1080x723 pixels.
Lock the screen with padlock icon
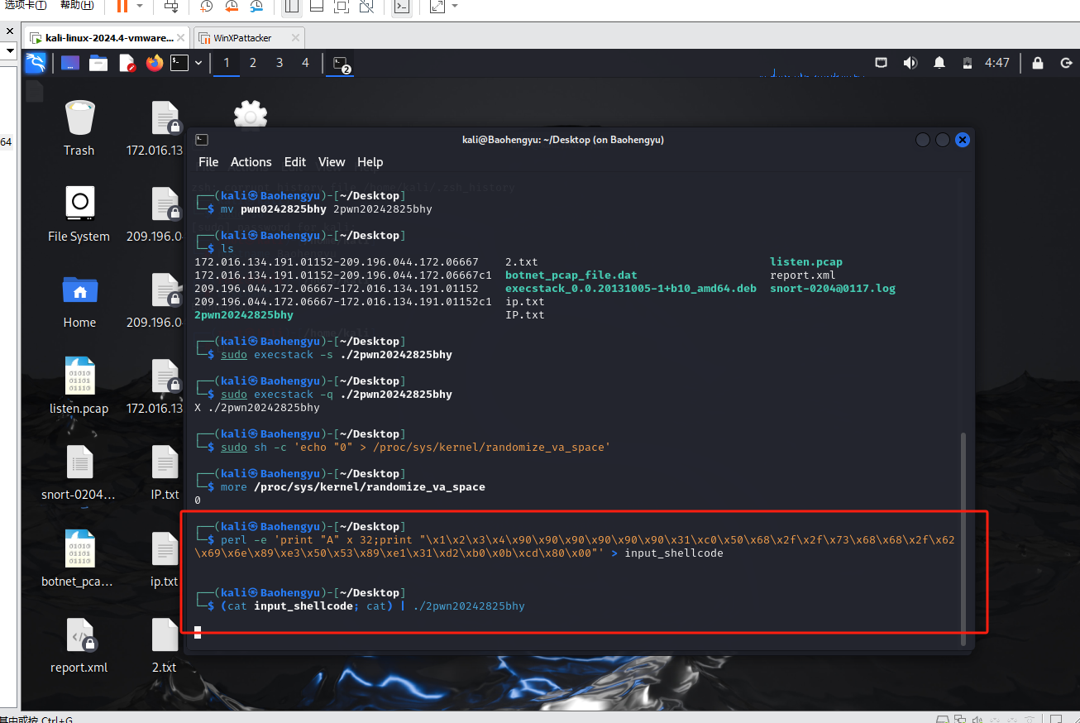(1038, 63)
